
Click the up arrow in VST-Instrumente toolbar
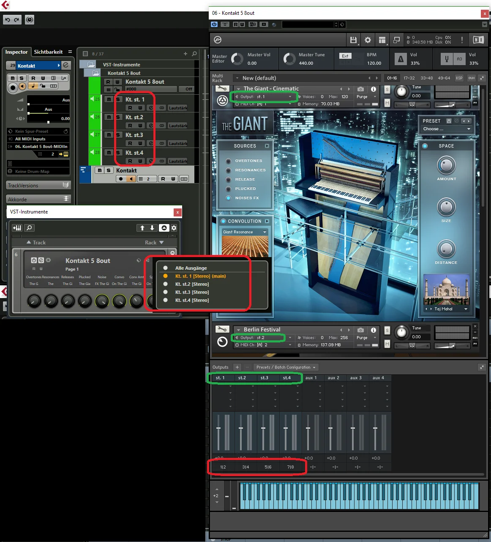point(142,228)
